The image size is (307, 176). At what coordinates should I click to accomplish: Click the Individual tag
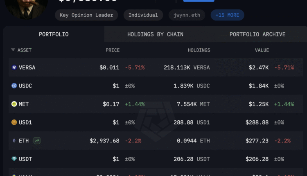pyautogui.click(x=143, y=15)
